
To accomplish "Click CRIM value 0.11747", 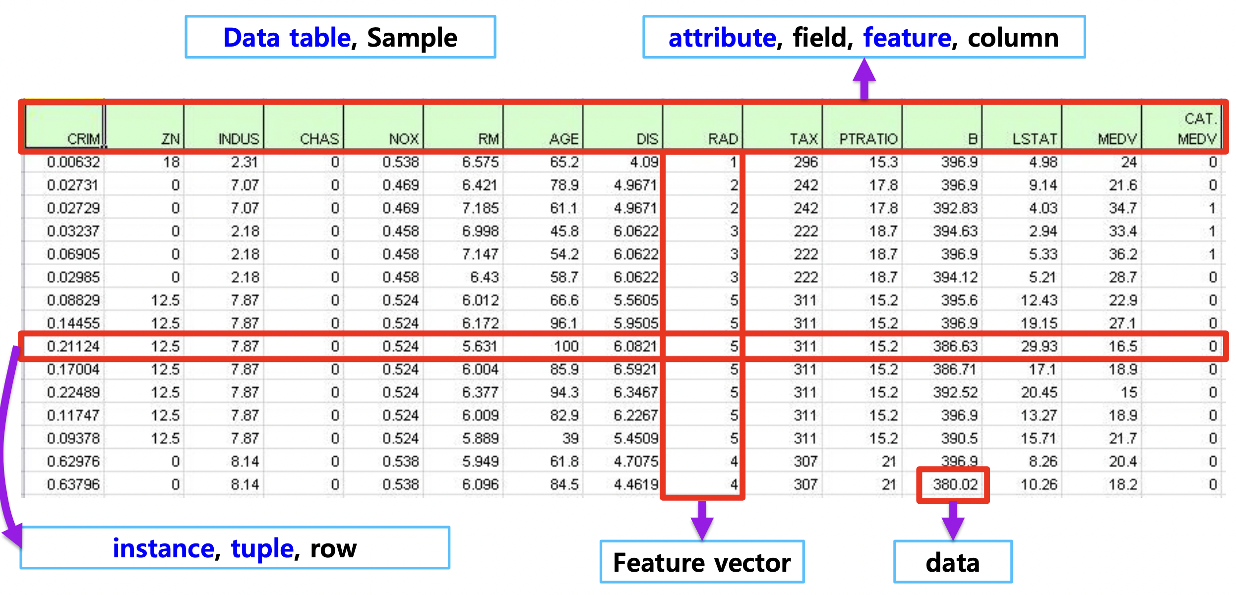I will pos(65,415).
